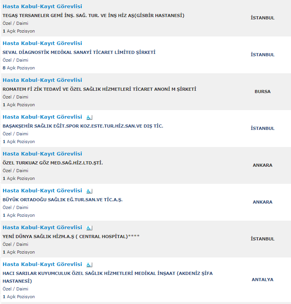291x304 pixels.
Task: Click the ÖZEL TURKUAZ GÖZ company name
Action: pyautogui.click(x=53, y=163)
